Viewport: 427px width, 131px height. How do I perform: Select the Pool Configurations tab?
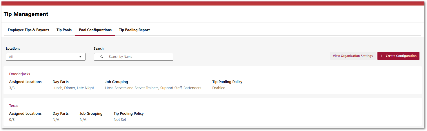(x=95, y=30)
